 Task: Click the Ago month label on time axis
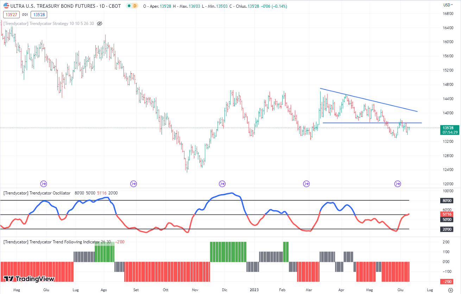tap(103, 290)
